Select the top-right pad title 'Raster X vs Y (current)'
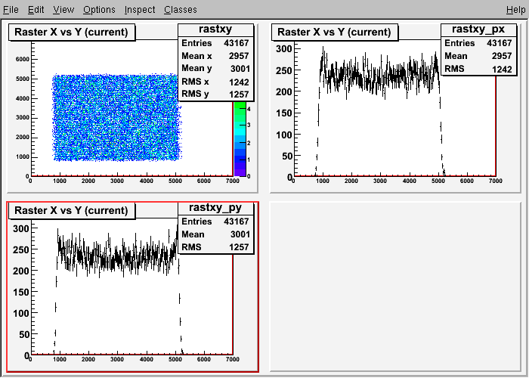529x378 pixels. tap(334, 32)
